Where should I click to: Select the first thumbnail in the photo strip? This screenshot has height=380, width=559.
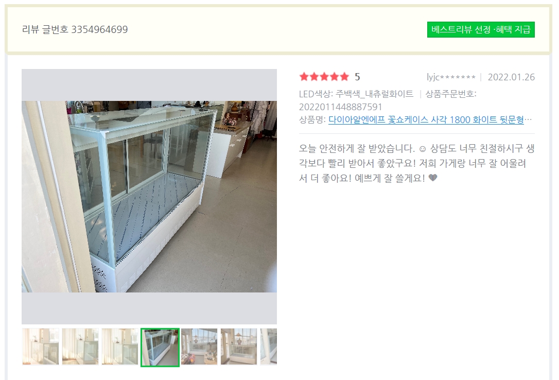(41, 347)
